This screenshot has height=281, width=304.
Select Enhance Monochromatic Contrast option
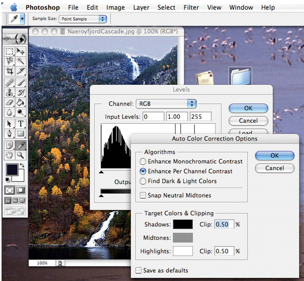pos(191,161)
